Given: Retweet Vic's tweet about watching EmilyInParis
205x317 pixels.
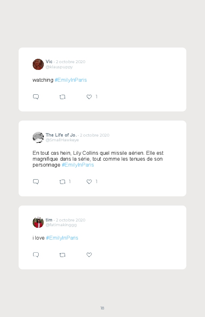Looking at the screenshot, I should (62, 97).
